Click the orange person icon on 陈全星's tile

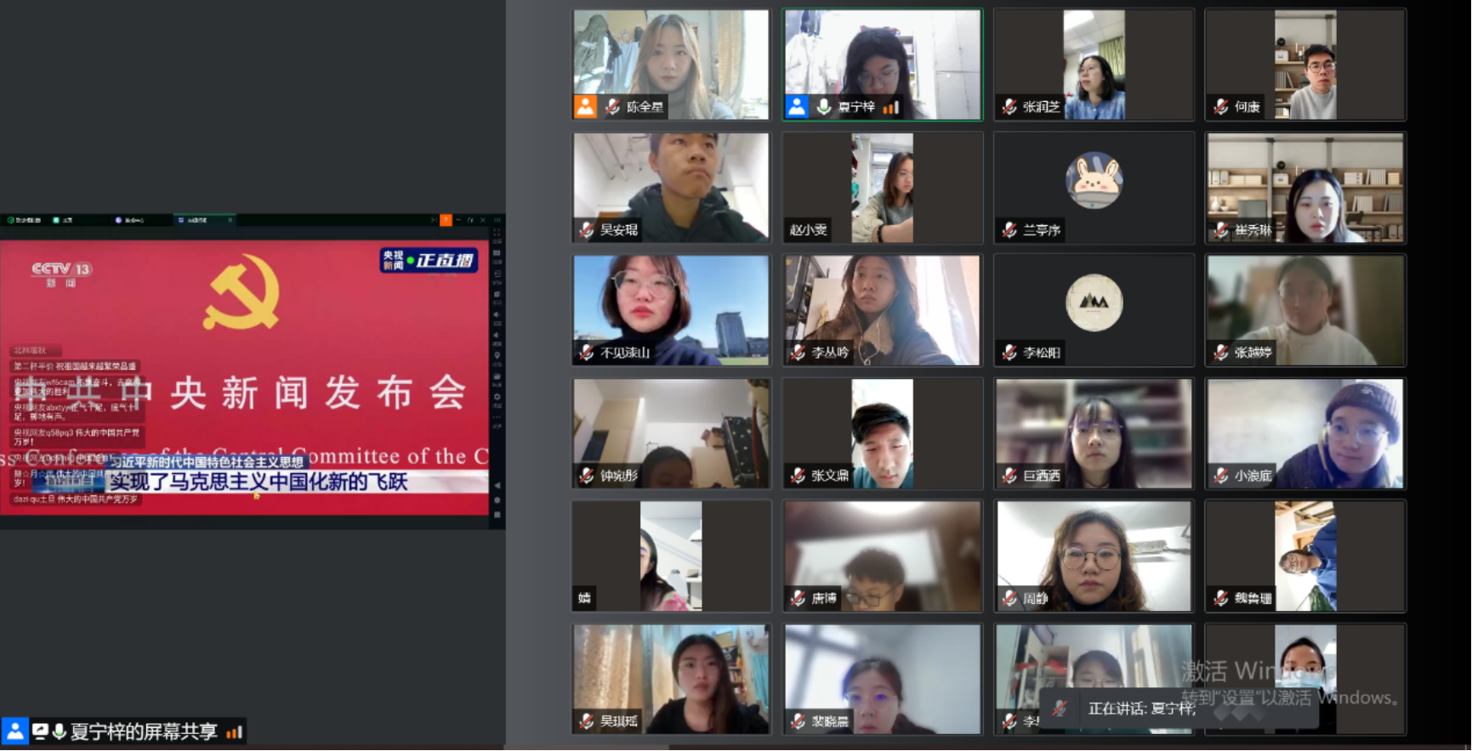[586, 107]
